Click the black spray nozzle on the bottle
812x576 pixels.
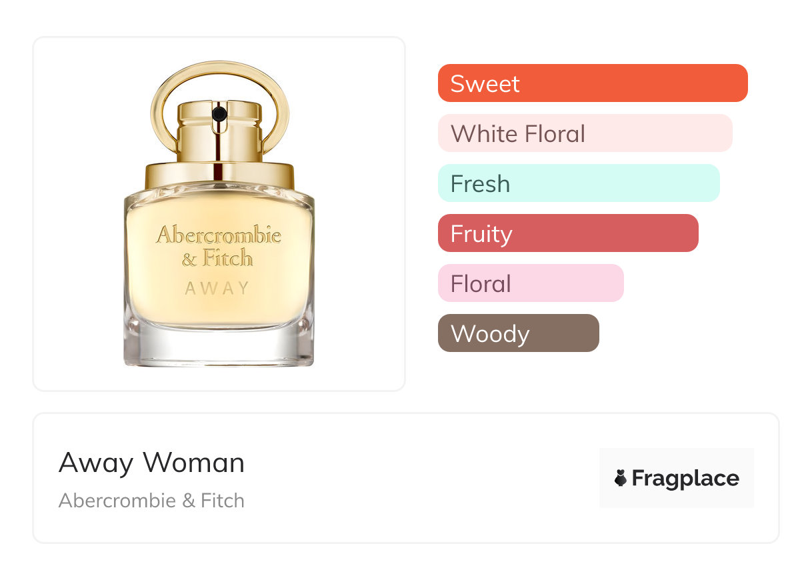218,115
